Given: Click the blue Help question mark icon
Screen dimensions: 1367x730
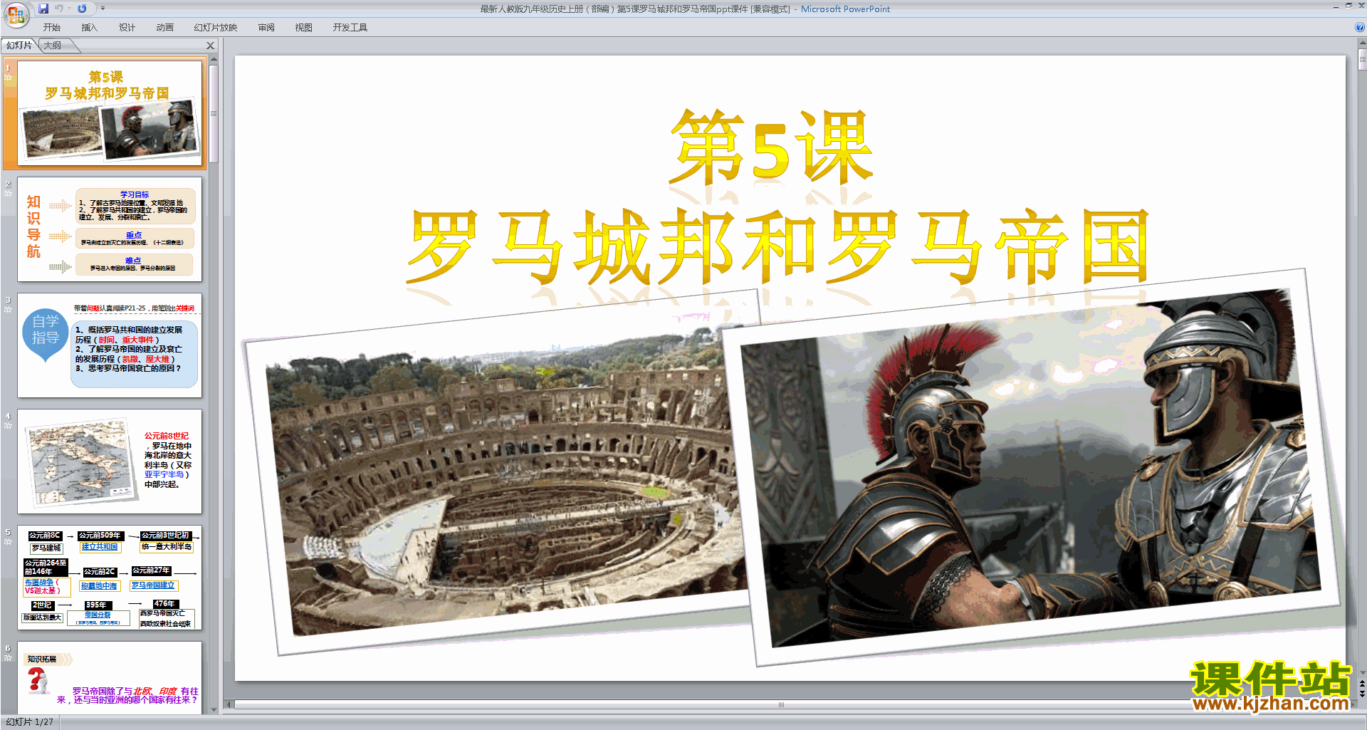Looking at the screenshot, I should pyautogui.click(x=1359, y=28).
